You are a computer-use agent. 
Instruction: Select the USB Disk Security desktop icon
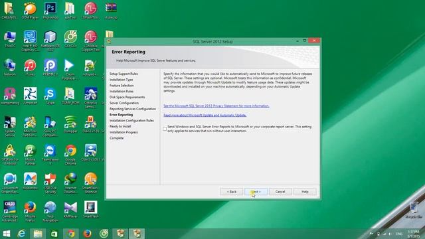pos(50,183)
